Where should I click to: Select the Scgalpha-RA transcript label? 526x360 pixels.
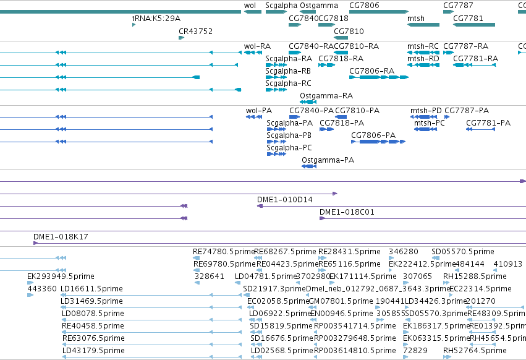coord(289,59)
